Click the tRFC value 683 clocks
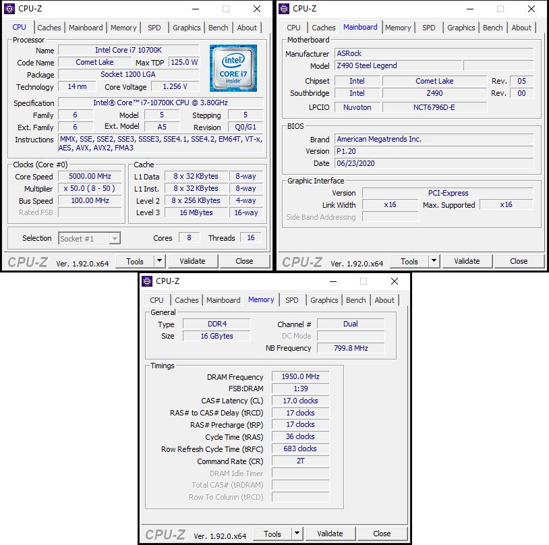Viewport: 549px width, 545px height. click(x=300, y=449)
